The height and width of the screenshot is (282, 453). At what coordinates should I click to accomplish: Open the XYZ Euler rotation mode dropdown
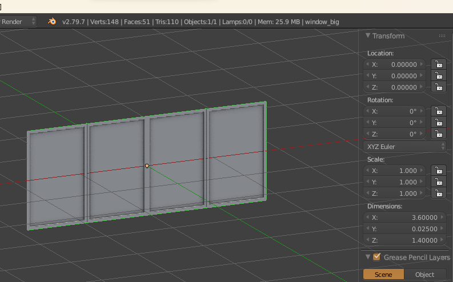pos(405,147)
